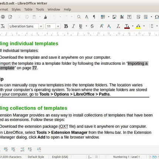Open Bullets and Numbering dialog icon
Image resolution: width=159 pixels, height=159 pixels.
(39, 149)
